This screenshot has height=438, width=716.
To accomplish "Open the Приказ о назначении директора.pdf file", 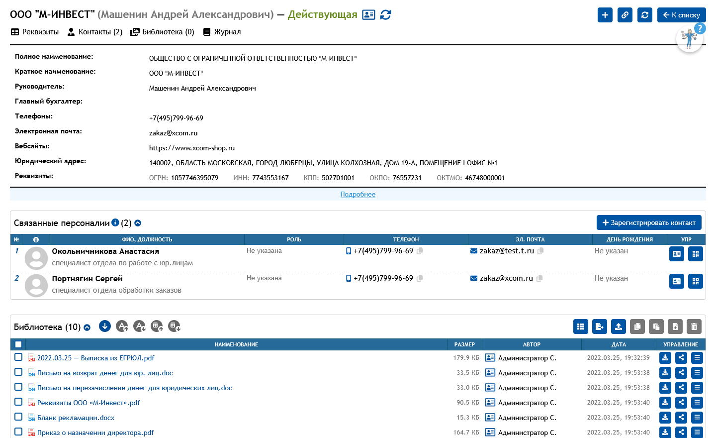I will (x=95, y=433).
